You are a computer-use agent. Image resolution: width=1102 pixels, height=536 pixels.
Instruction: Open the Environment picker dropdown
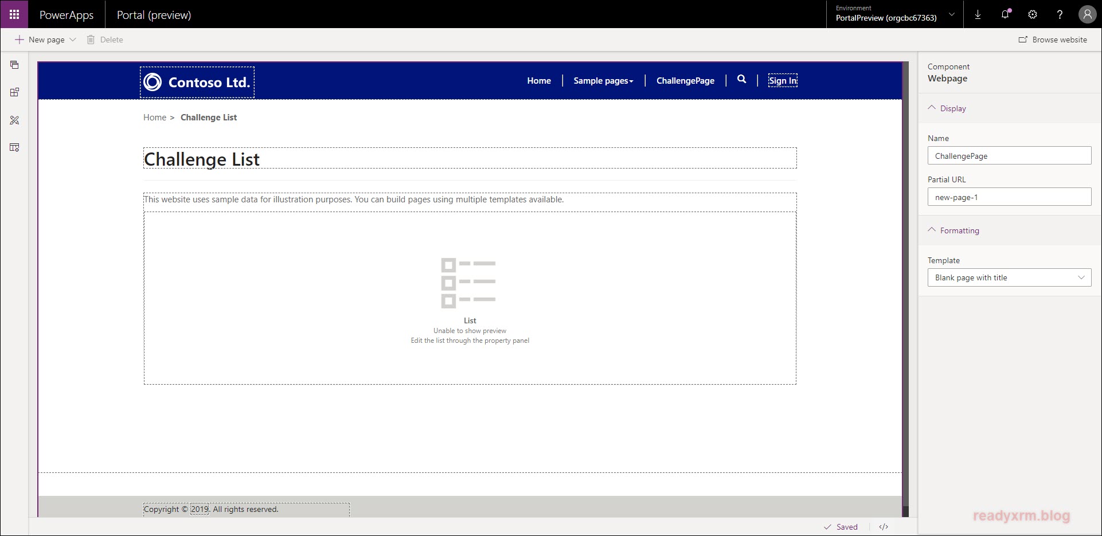(x=952, y=14)
